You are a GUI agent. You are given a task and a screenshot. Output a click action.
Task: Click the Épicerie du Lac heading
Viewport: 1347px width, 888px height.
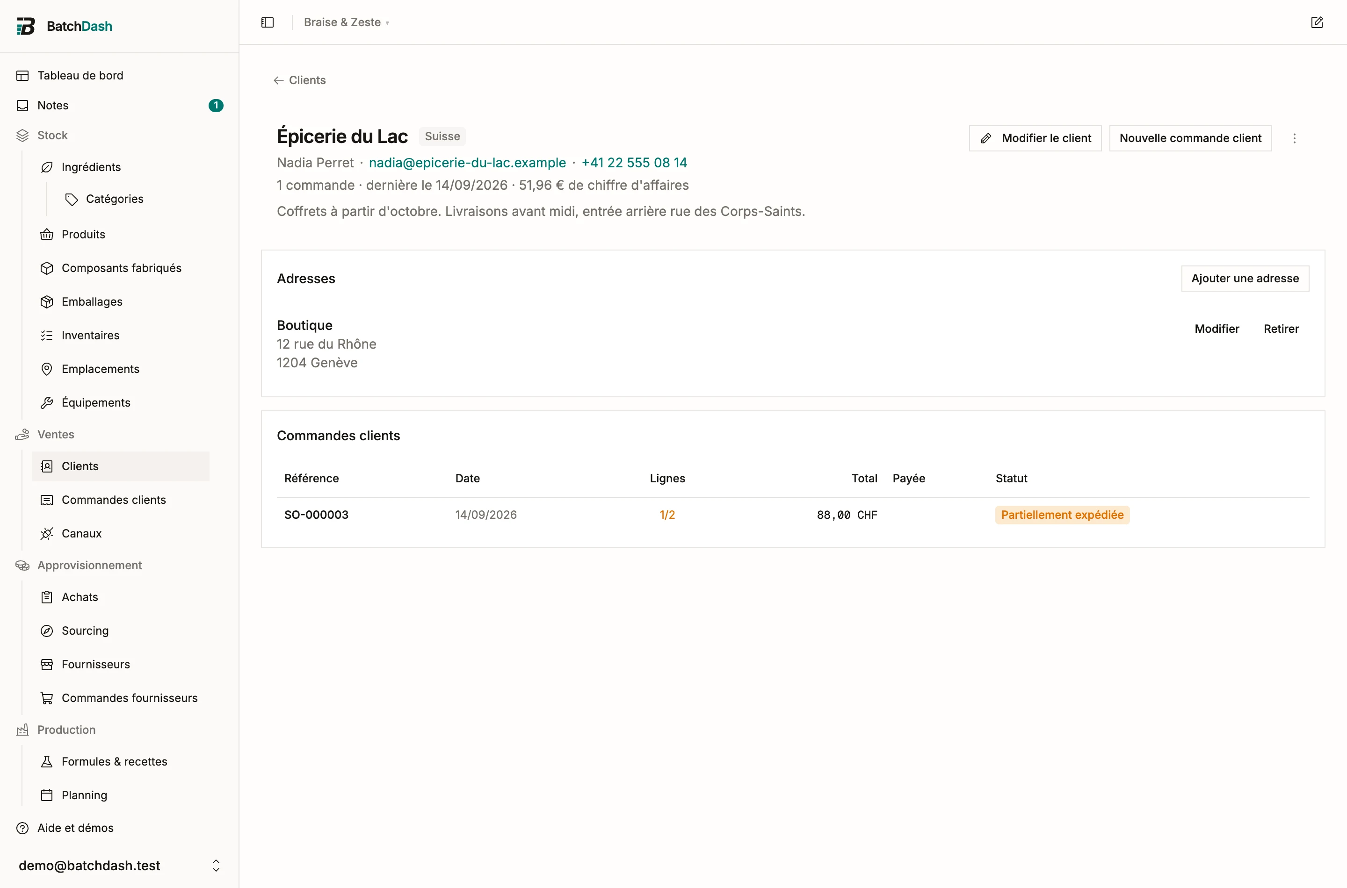[342, 136]
